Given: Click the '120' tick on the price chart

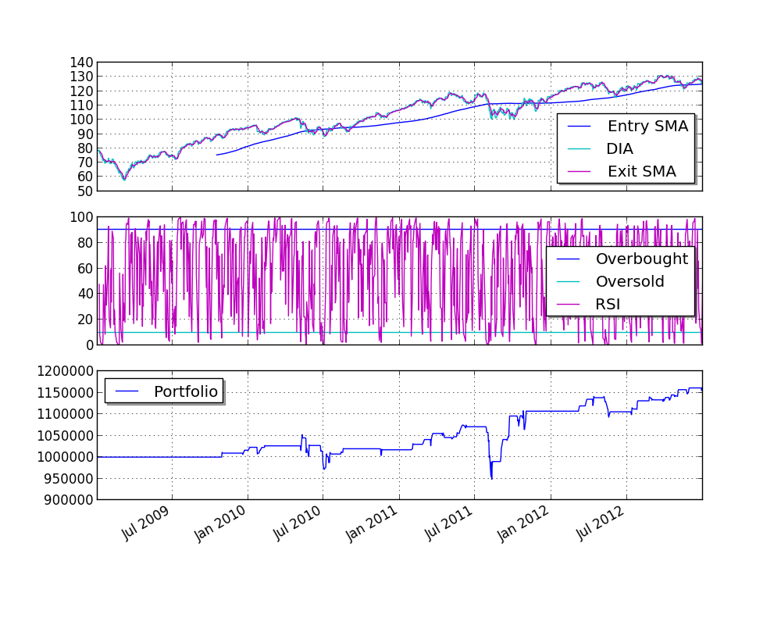Looking at the screenshot, I should 81,91.
